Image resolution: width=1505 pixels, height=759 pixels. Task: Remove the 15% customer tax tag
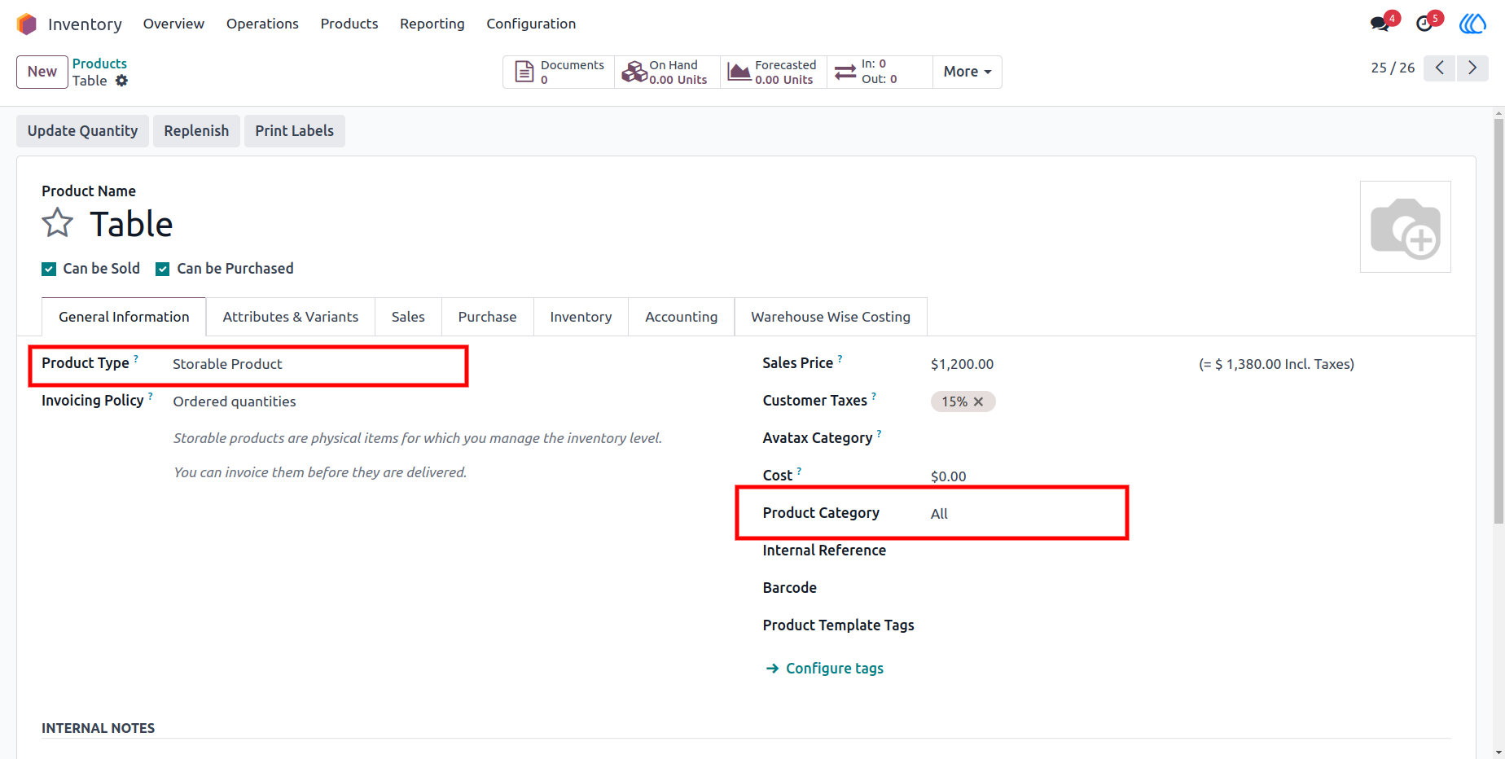(979, 401)
